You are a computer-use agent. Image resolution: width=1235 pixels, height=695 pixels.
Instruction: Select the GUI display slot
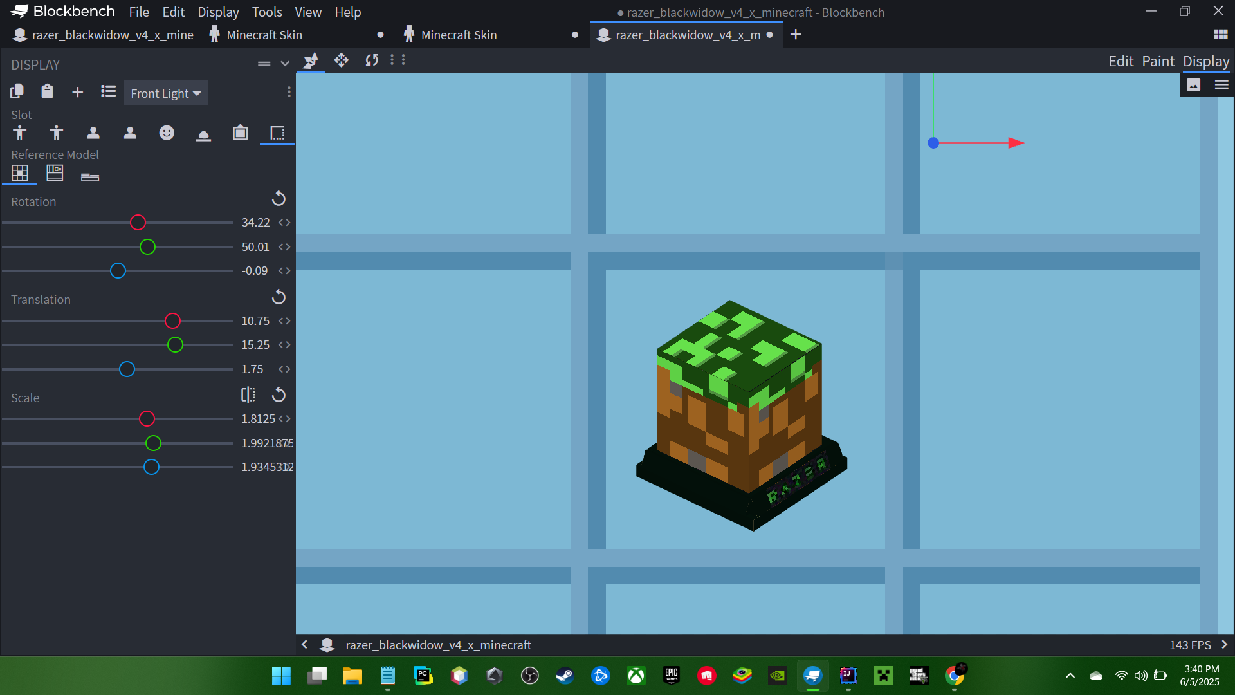tap(277, 133)
